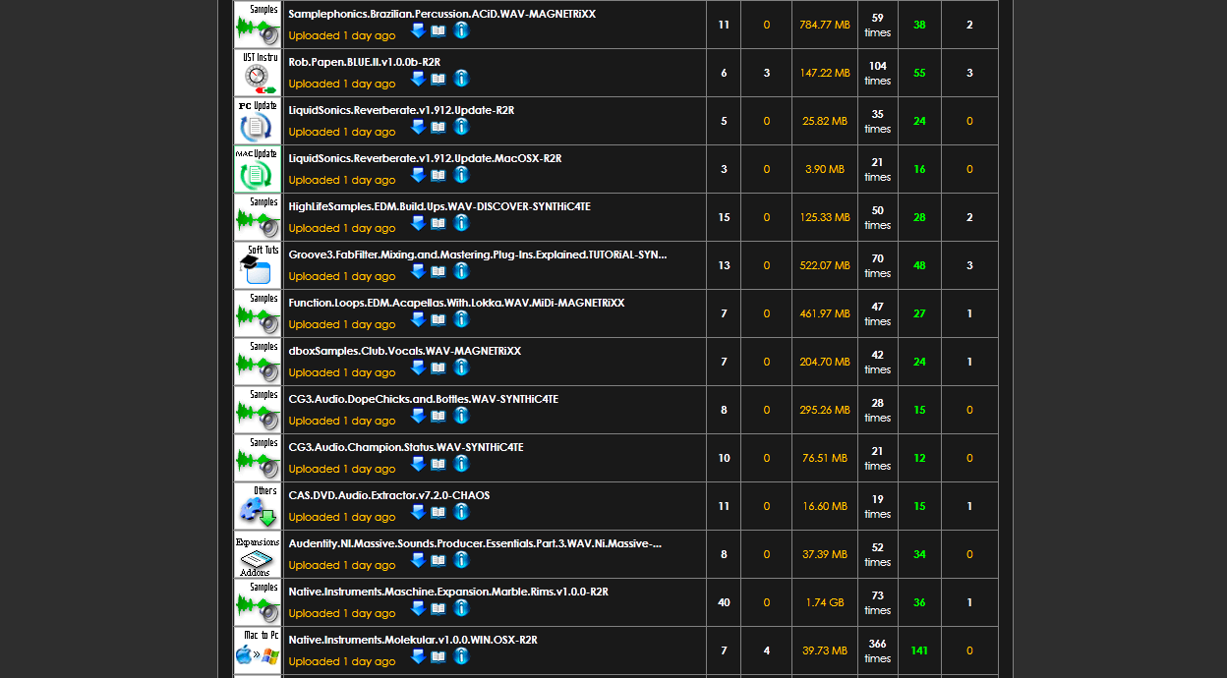Click the book icon on CG3 Audio Champion Status row
Viewport: 1227px width, 678px height.
[x=438, y=464]
